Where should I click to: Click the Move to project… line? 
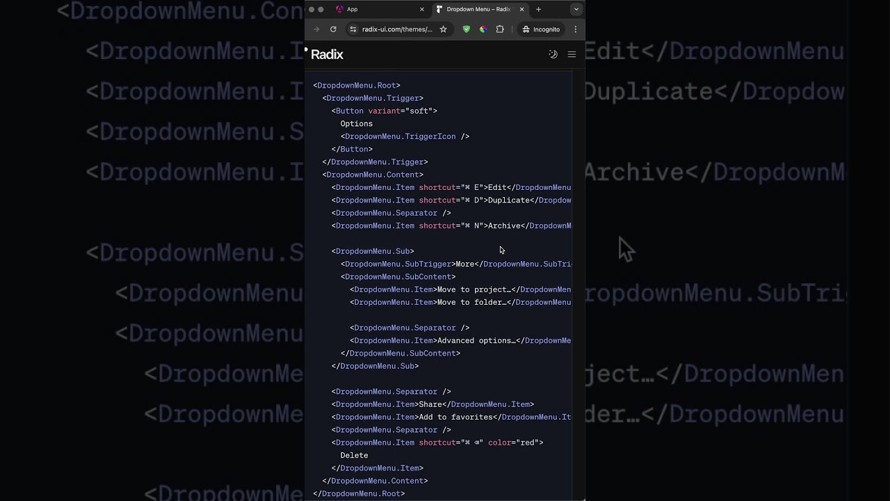click(x=460, y=289)
